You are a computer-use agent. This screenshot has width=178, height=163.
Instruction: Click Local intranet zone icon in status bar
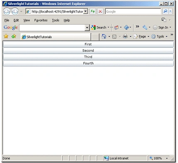106,158
